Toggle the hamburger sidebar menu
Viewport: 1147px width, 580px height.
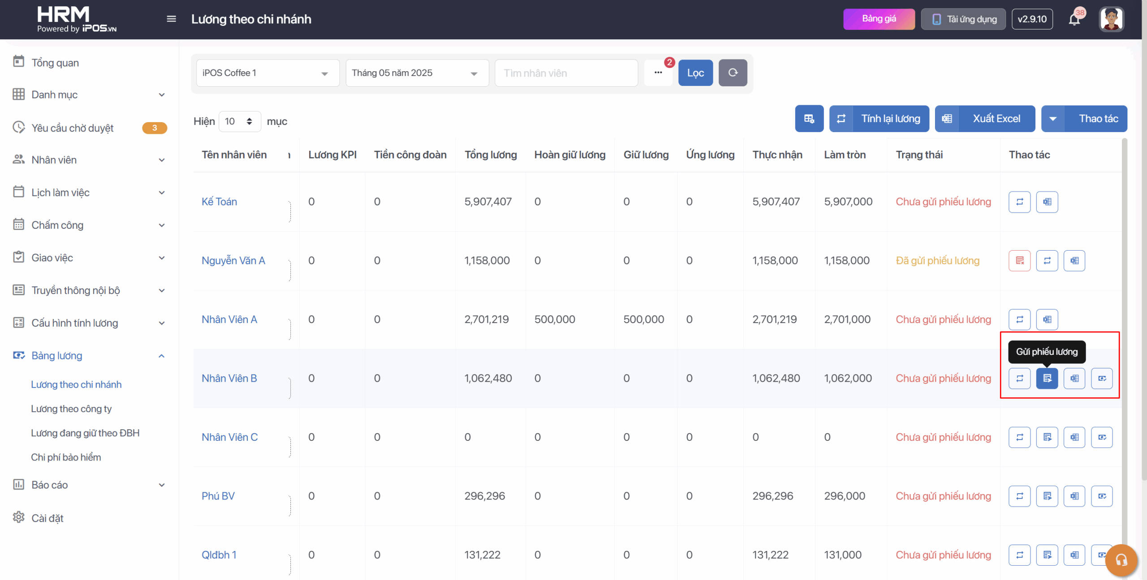coord(171,19)
